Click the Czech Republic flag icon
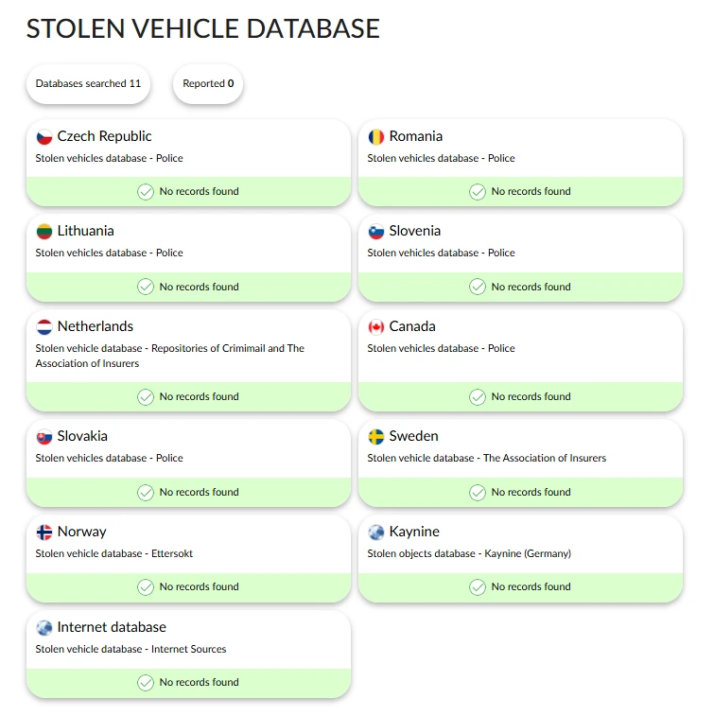714x716 pixels. (44, 136)
